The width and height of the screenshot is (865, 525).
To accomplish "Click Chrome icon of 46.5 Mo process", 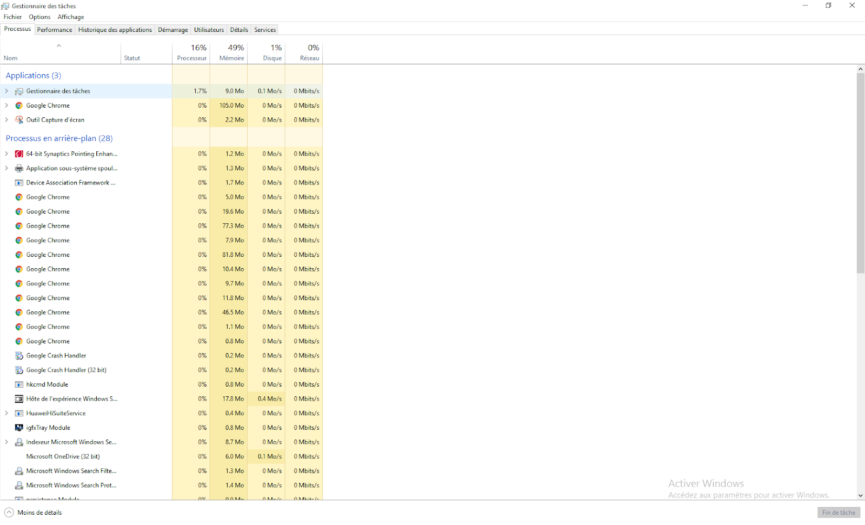I will (x=19, y=313).
